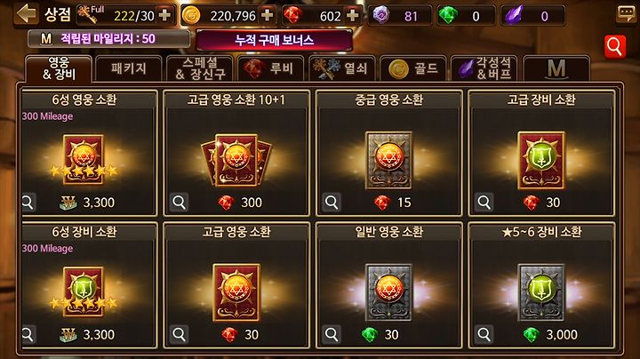640x359 pixels.
Task: Select the 6성 영웅 소환 card
Action: coord(89,153)
